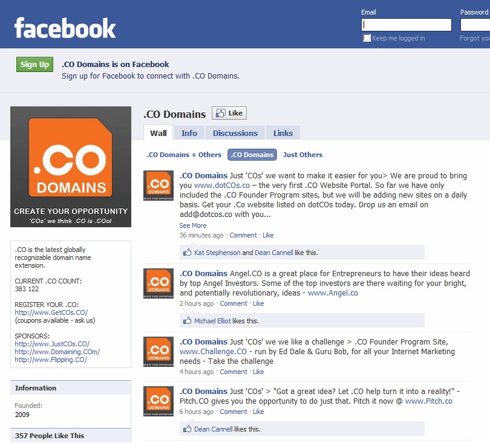Click thumbs-up icon beside Michael Elliot's like

pyautogui.click(x=187, y=321)
